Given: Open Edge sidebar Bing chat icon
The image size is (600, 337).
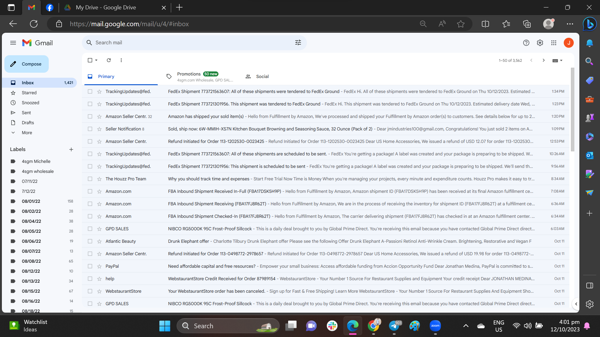Looking at the screenshot, I should (x=590, y=24).
